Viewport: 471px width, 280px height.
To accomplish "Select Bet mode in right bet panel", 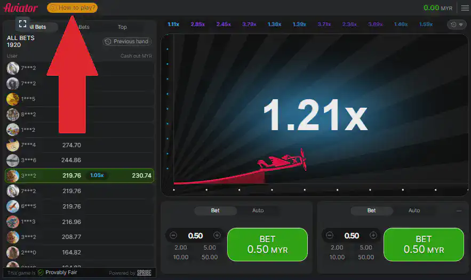I will [371, 211].
